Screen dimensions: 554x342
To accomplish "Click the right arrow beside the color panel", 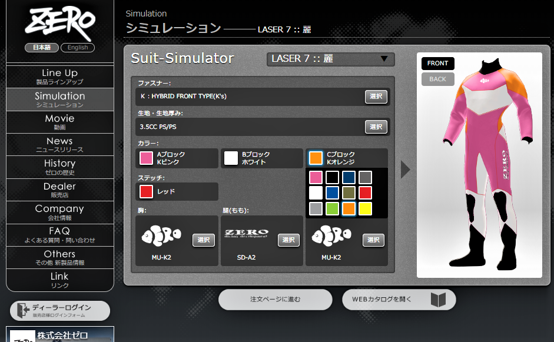I will 405,170.
